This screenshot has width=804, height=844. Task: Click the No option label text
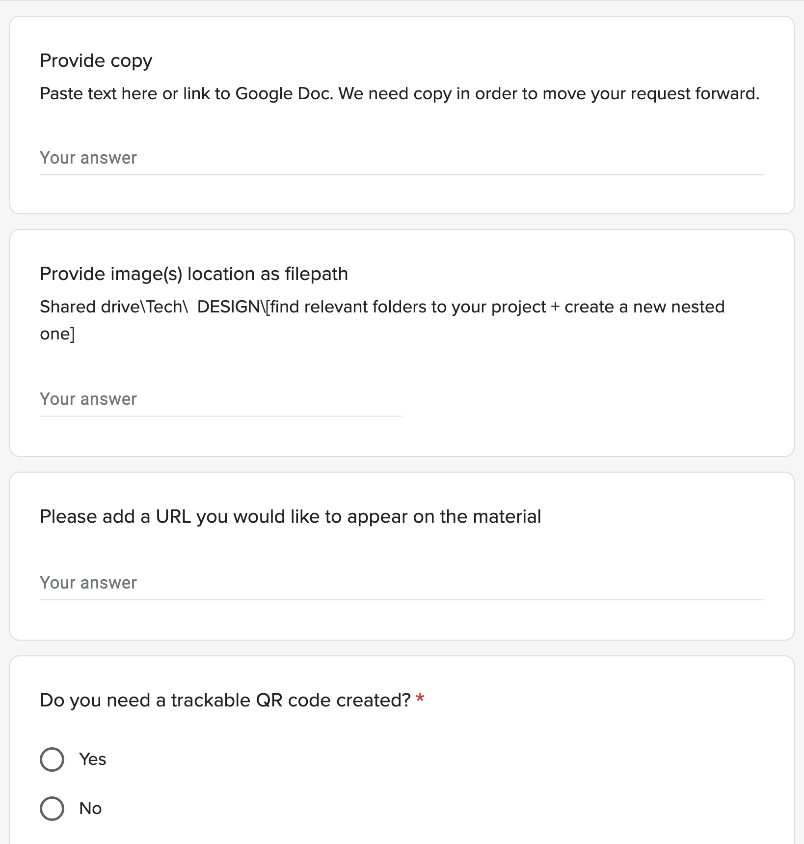point(91,809)
